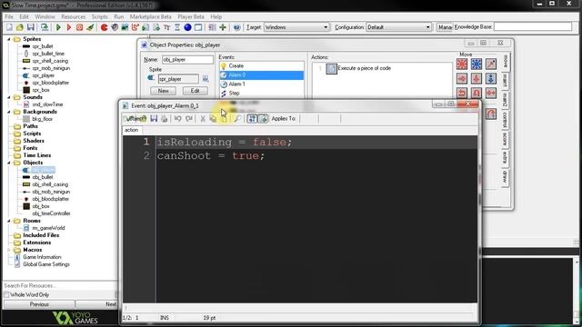Select the Speed Horizontal action icon

[x=462, y=78]
